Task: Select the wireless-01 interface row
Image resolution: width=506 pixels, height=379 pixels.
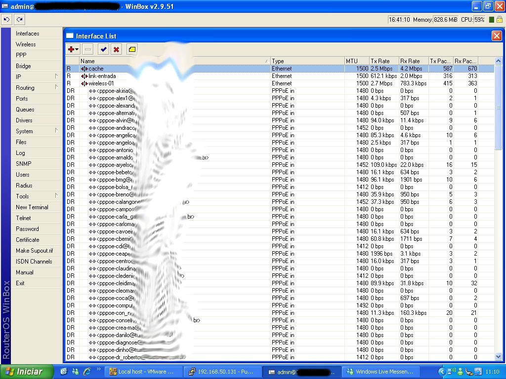Action: point(280,83)
